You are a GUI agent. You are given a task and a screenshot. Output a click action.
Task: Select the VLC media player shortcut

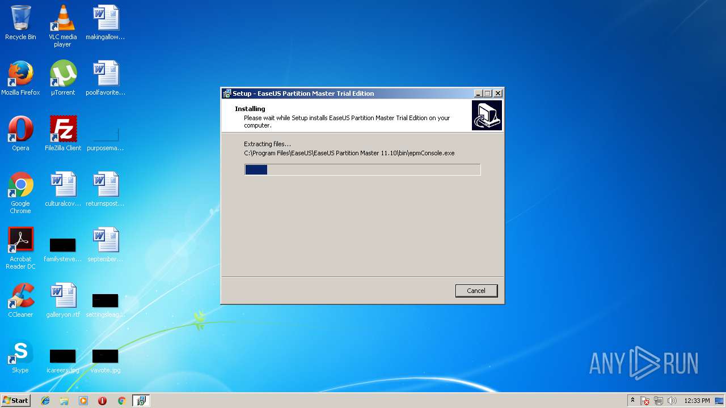(x=62, y=26)
